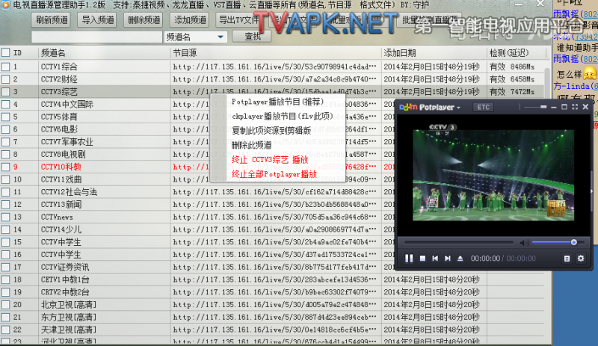Skip to next item in Potplayer

click(448, 259)
